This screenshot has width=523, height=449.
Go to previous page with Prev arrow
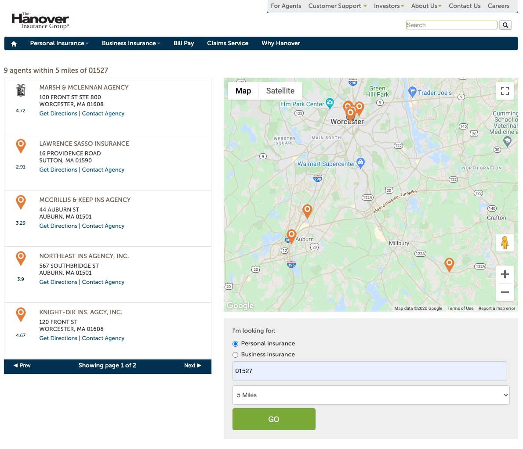pyautogui.click(x=22, y=366)
